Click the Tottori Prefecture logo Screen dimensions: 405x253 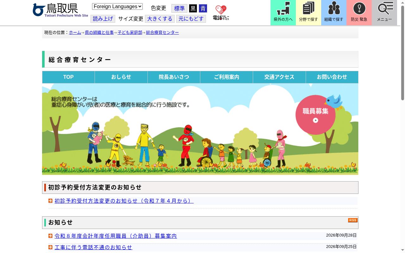(x=60, y=10)
